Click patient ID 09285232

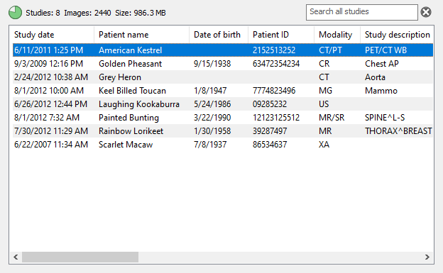point(270,104)
